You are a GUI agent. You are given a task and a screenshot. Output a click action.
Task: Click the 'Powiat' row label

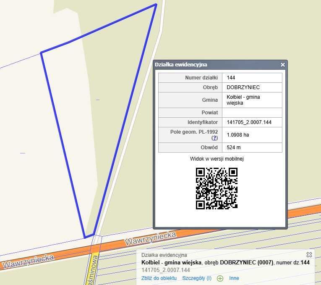[x=210, y=113]
